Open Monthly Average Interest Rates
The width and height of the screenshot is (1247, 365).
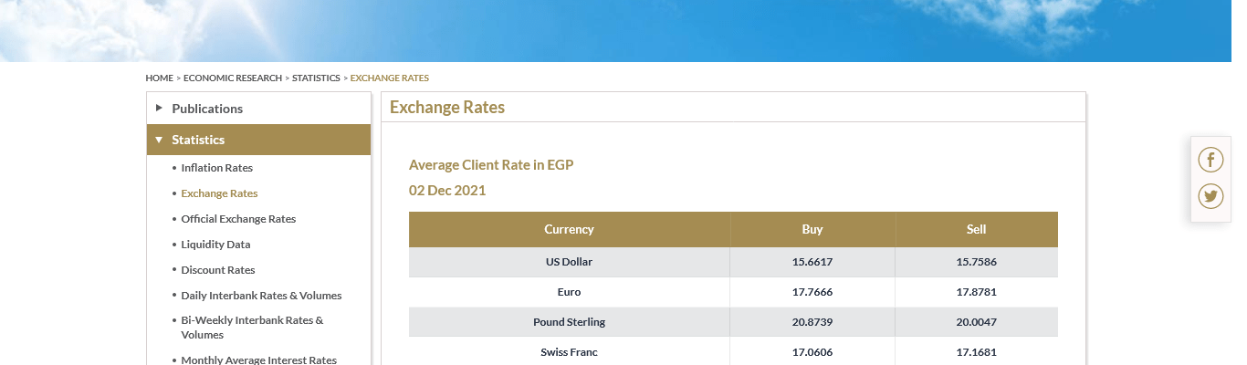[258, 360]
